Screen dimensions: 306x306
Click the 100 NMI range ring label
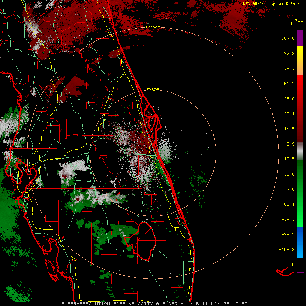[153, 27]
